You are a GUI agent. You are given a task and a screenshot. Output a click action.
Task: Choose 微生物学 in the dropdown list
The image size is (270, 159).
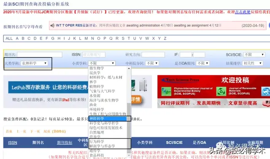point(97,68)
